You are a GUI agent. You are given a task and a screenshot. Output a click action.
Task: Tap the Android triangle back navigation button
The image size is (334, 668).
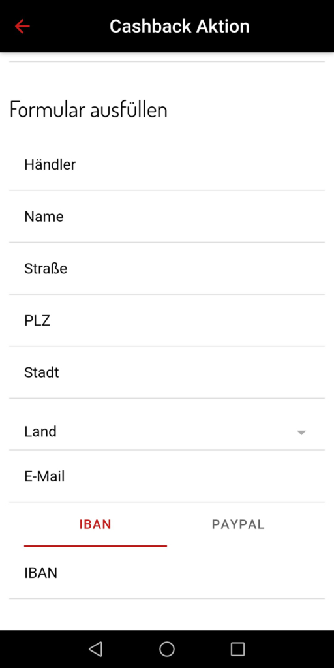click(x=95, y=649)
